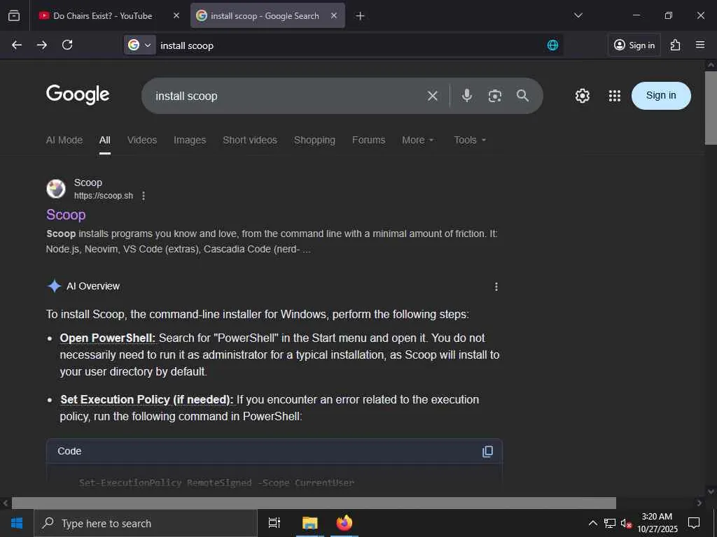This screenshot has width=717, height=537.
Task: Click the Google logo
Action: point(78,94)
